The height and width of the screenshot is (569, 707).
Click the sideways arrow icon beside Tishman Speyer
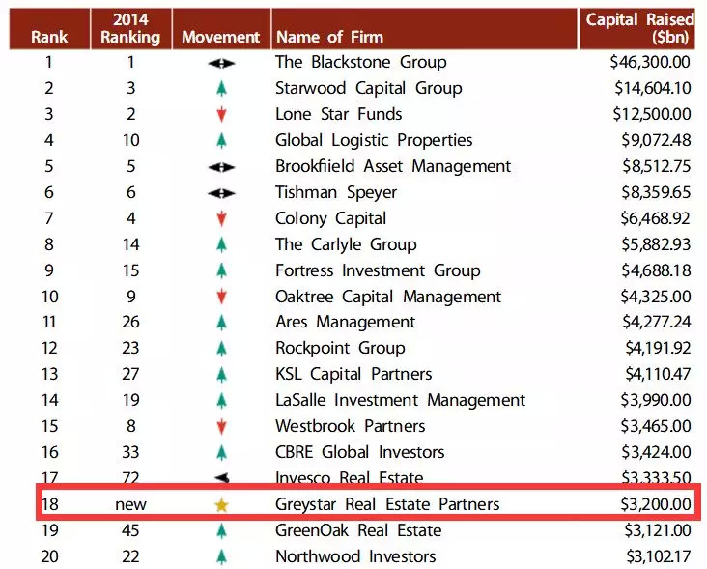(x=221, y=193)
